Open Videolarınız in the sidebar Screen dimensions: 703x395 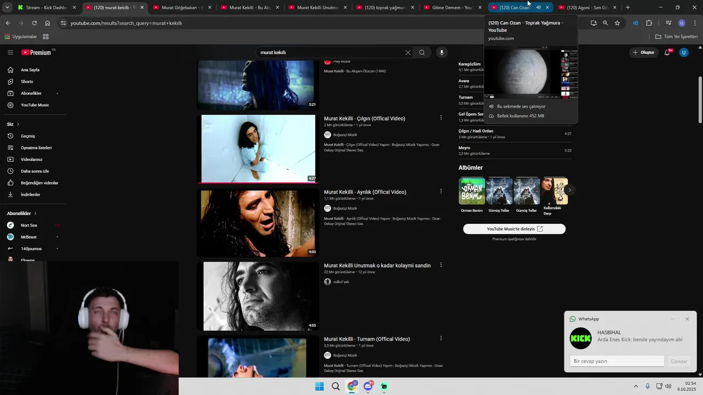(31, 160)
